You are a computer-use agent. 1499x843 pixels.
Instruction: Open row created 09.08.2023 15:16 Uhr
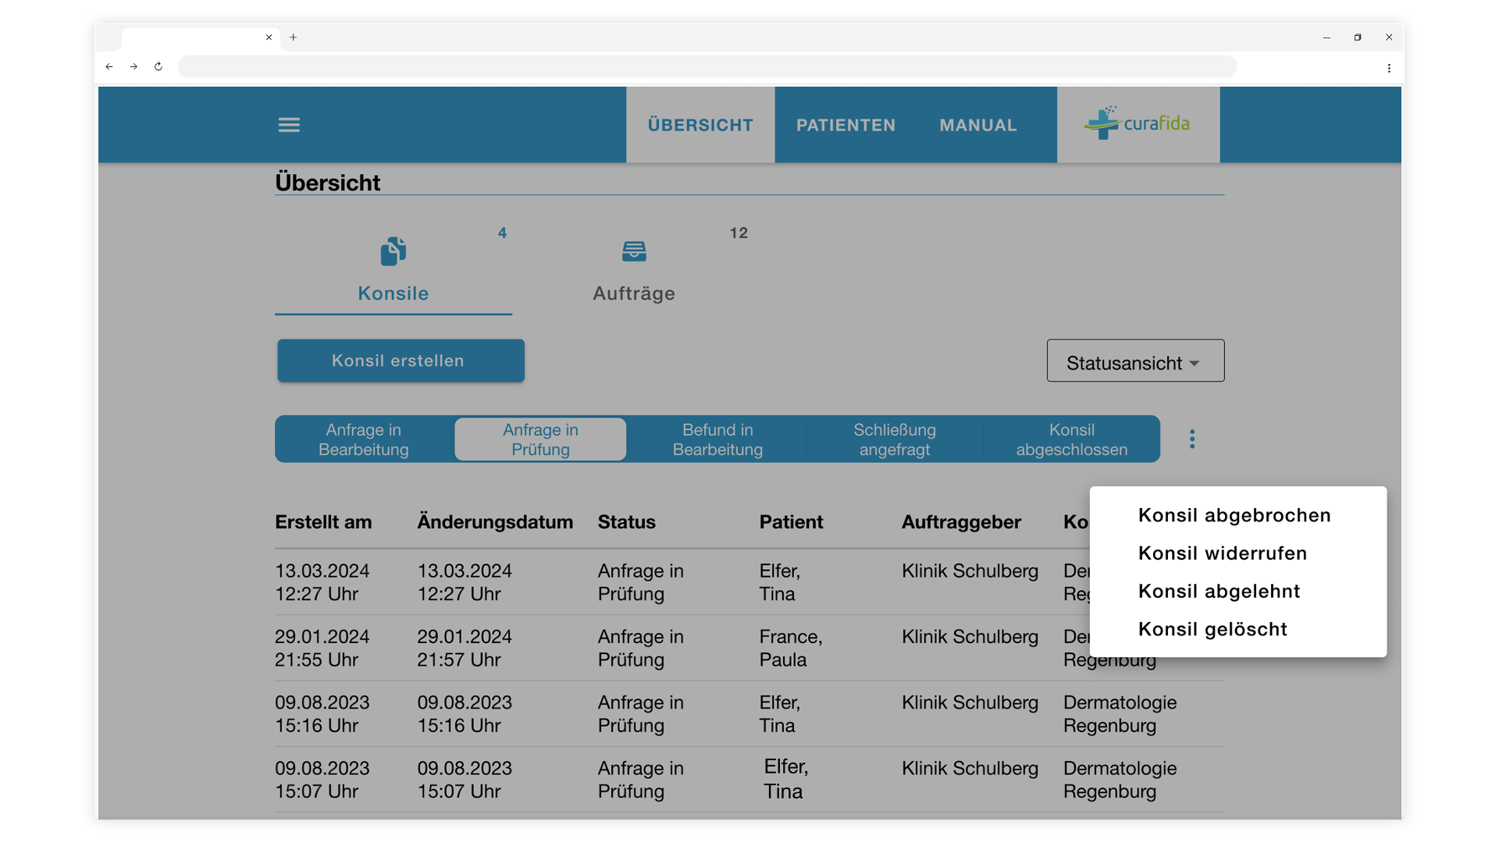pyautogui.click(x=749, y=713)
